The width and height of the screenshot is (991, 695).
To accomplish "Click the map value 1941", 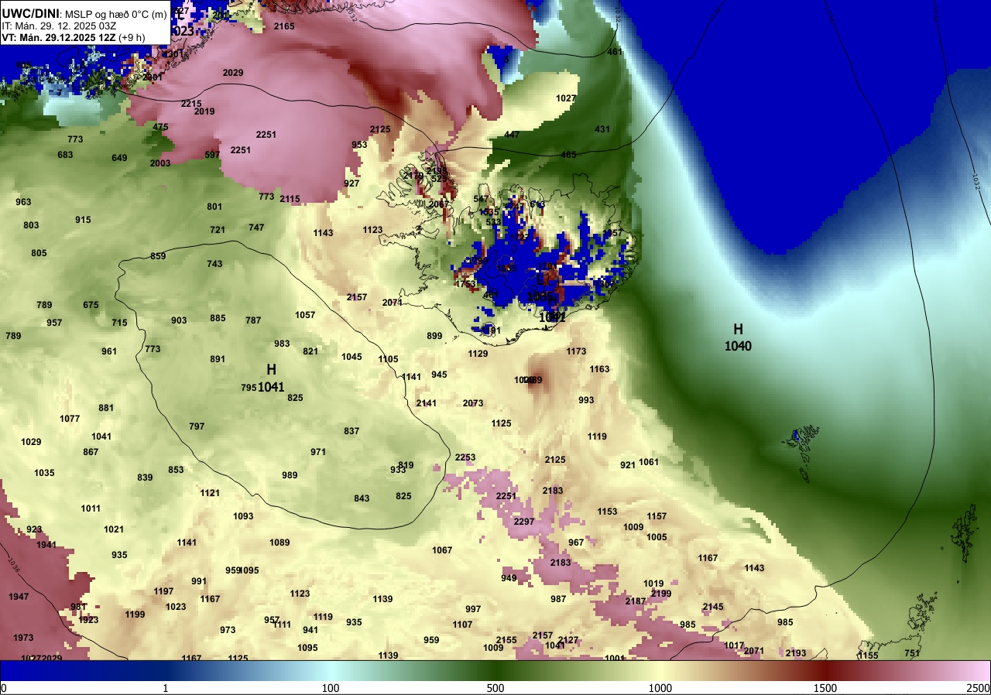I will click(x=46, y=545).
